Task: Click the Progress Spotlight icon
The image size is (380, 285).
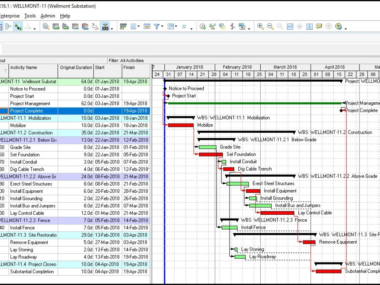Action: [x=222, y=27]
